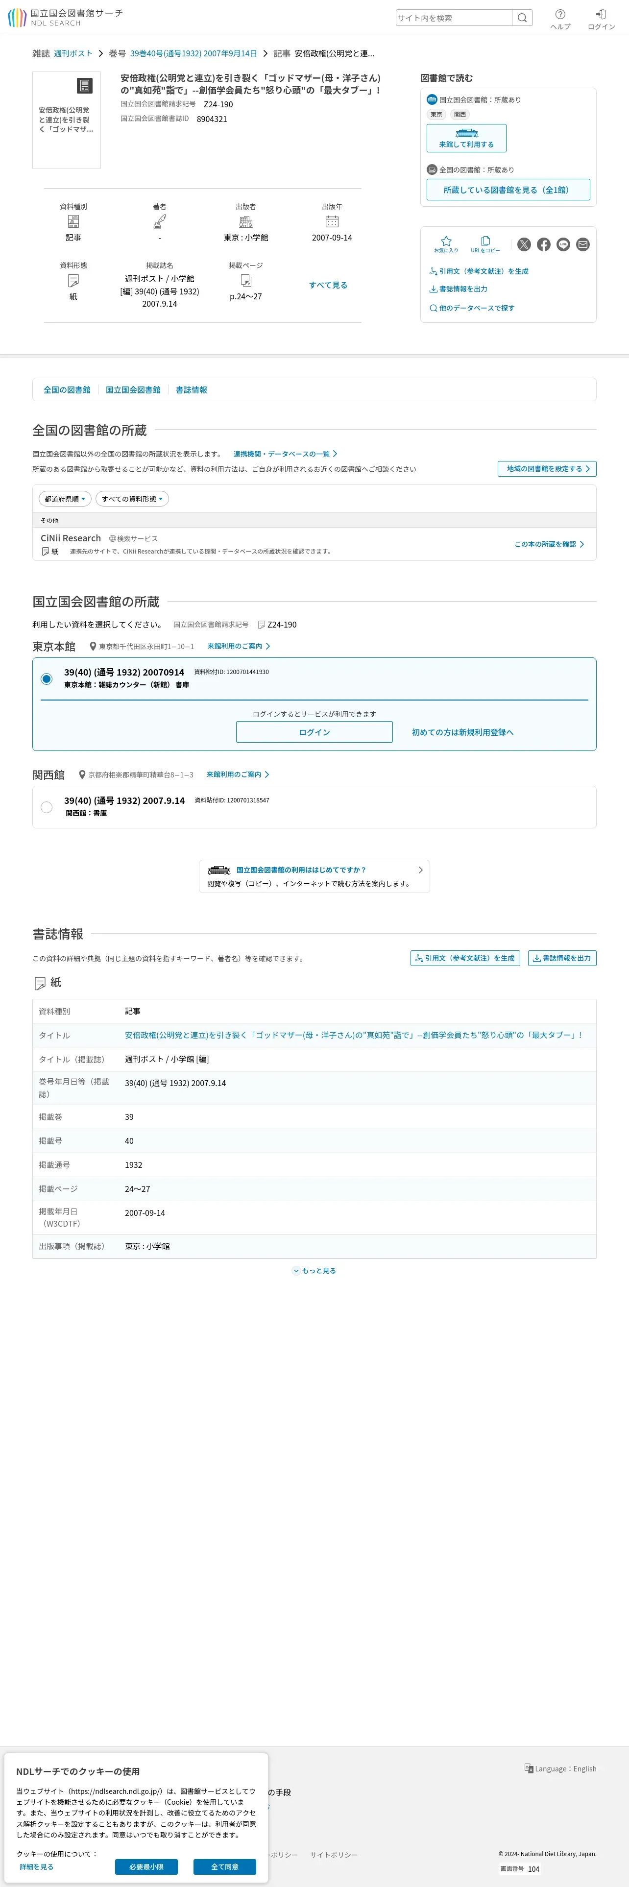Open 来館利用のご案内 for Kansai-kan
Image resolution: width=629 pixels, height=1887 pixels.
(238, 774)
